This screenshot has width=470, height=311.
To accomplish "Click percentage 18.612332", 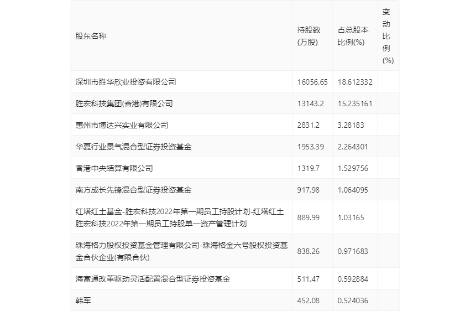I will pos(355,82).
